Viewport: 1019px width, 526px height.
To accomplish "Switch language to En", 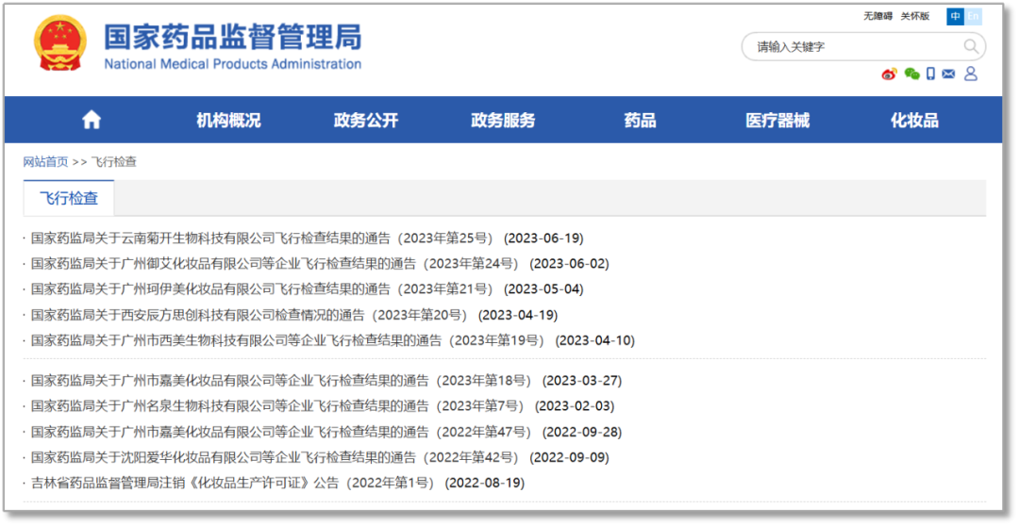I will coord(973,16).
